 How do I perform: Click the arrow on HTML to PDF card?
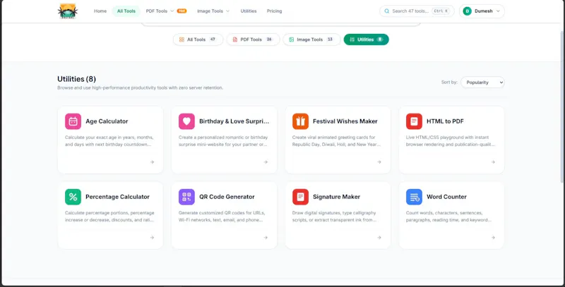point(493,162)
